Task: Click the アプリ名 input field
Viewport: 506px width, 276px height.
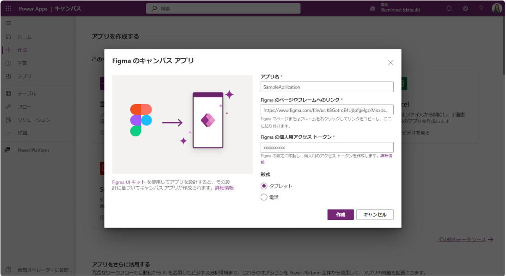Action: [x=327, y=87]
